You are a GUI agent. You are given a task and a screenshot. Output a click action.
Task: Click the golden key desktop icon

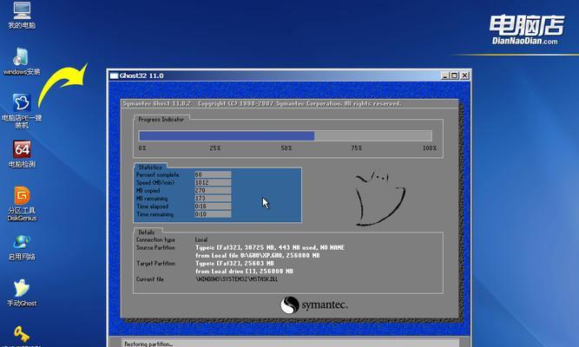click(x=22, y=335)
